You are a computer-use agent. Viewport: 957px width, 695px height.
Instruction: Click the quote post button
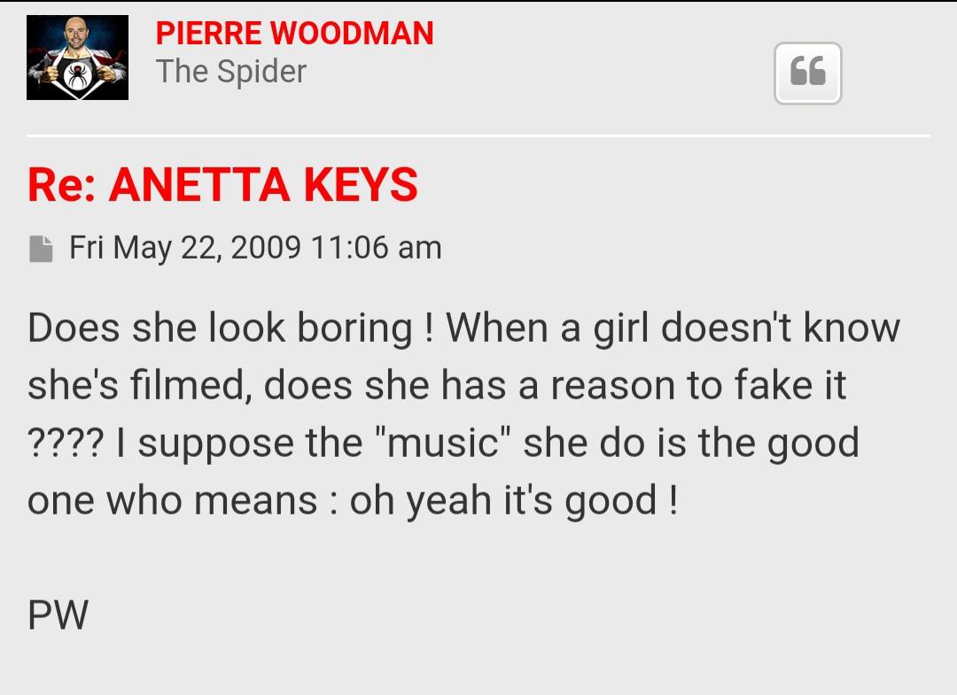click(x=807, y=73)
